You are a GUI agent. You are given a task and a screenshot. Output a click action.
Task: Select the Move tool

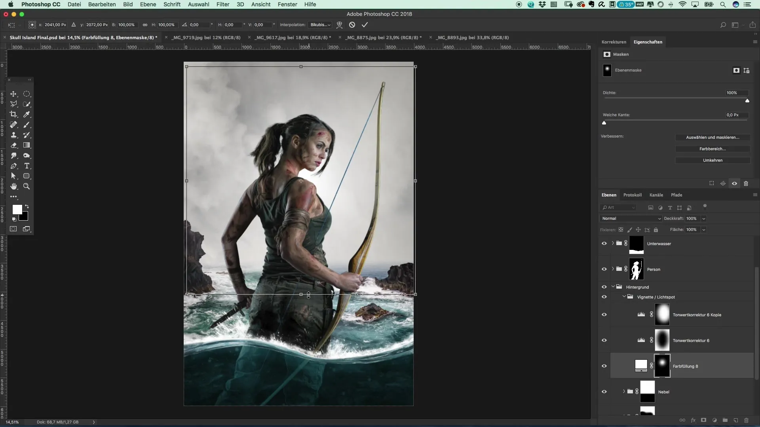coord(13,94)
